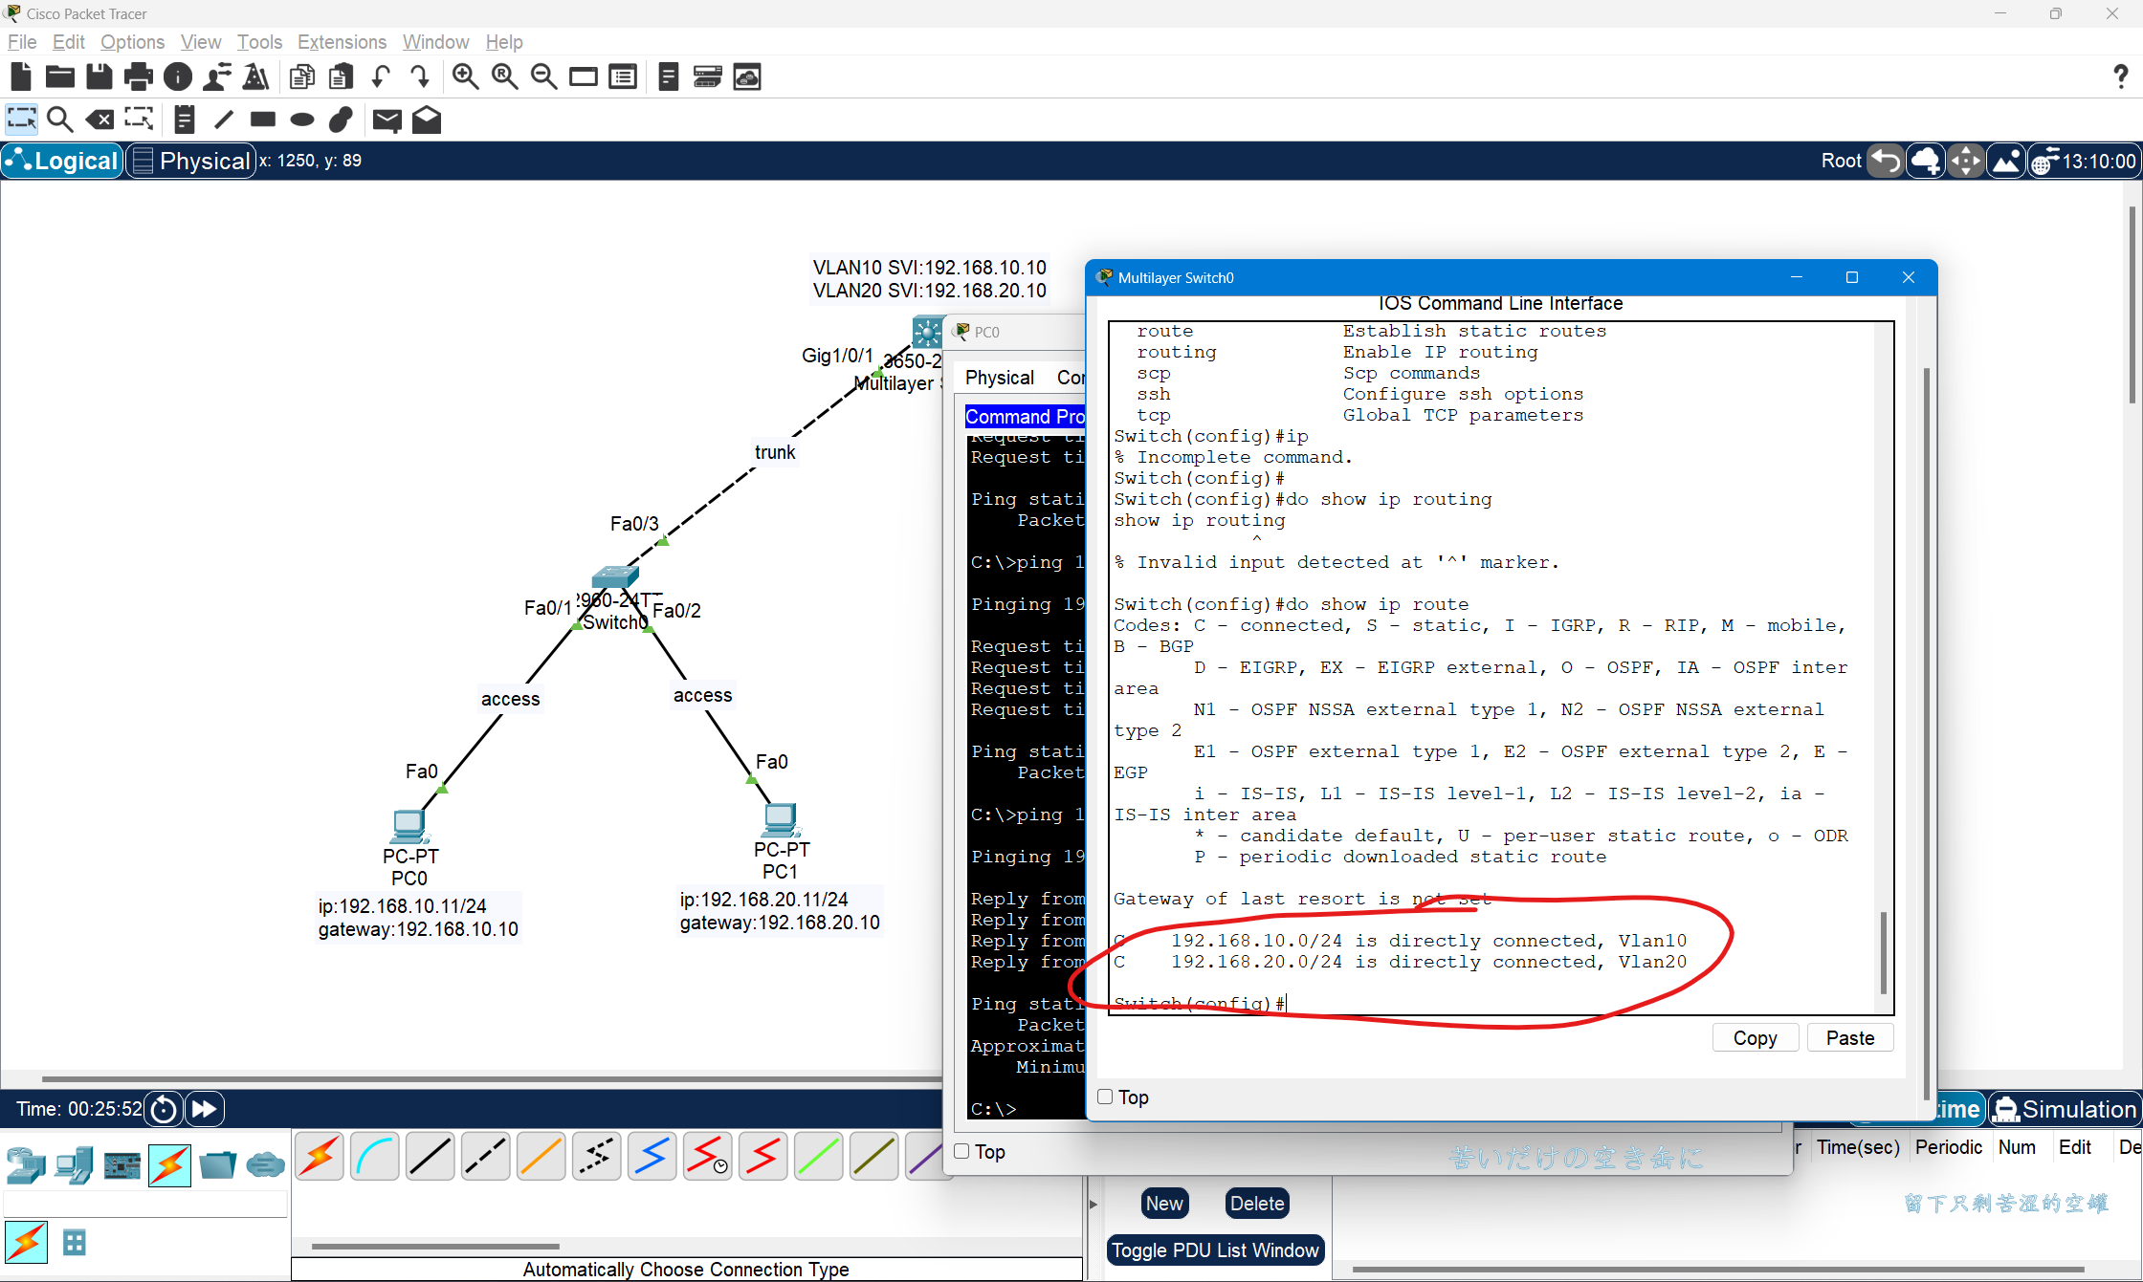Pick the Draw Rectangle tool
Screen dimensions: 2143x1282
point(263,120)
